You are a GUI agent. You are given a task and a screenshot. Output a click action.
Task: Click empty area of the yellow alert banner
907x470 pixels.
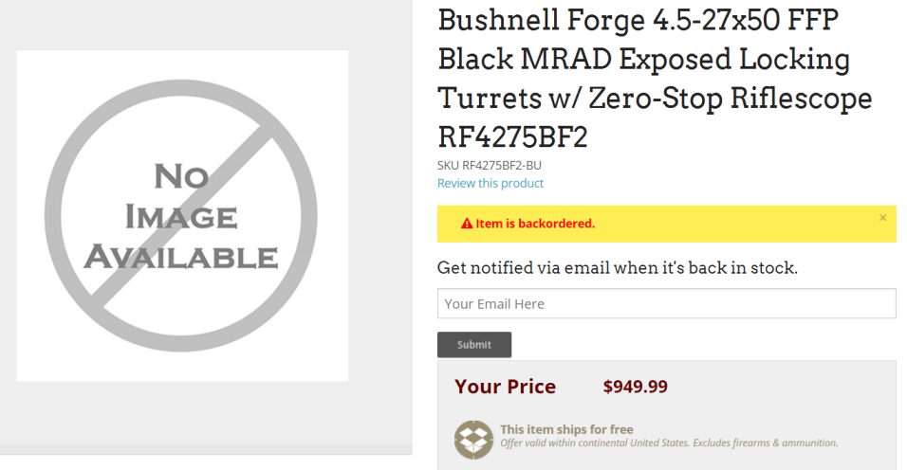click(x=734, y=224)
